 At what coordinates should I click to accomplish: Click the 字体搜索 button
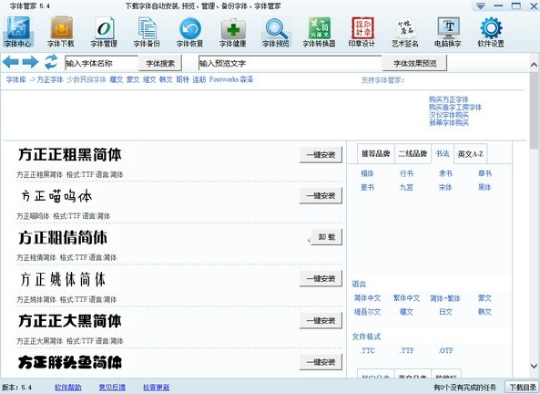click(160, 63)
